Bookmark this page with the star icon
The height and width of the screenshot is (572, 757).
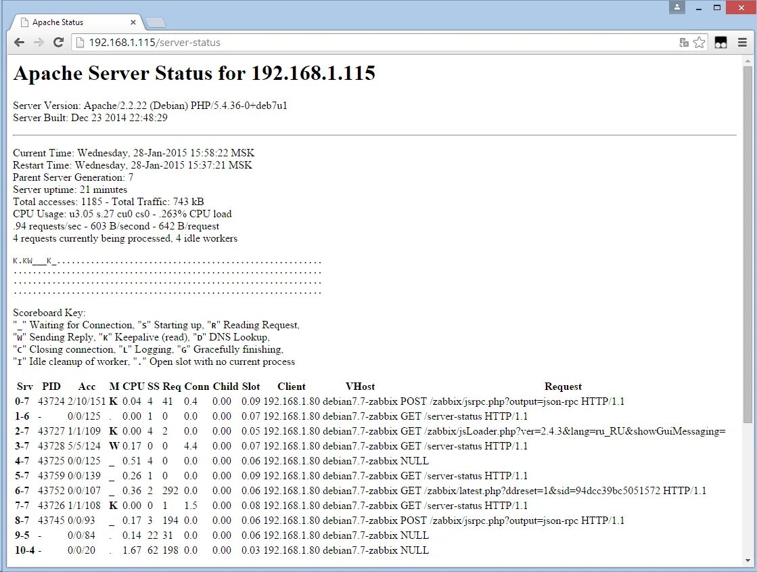[699, 43]
